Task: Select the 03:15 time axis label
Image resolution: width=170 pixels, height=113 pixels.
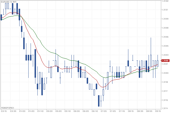Action: (x=4, y=111)
